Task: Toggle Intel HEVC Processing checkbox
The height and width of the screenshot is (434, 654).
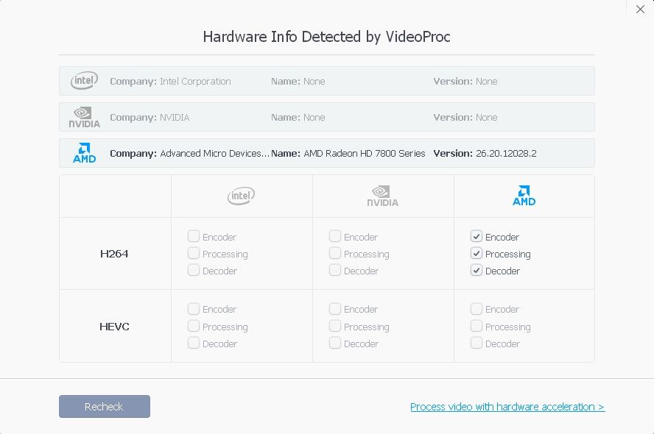Action: [194, 326]
